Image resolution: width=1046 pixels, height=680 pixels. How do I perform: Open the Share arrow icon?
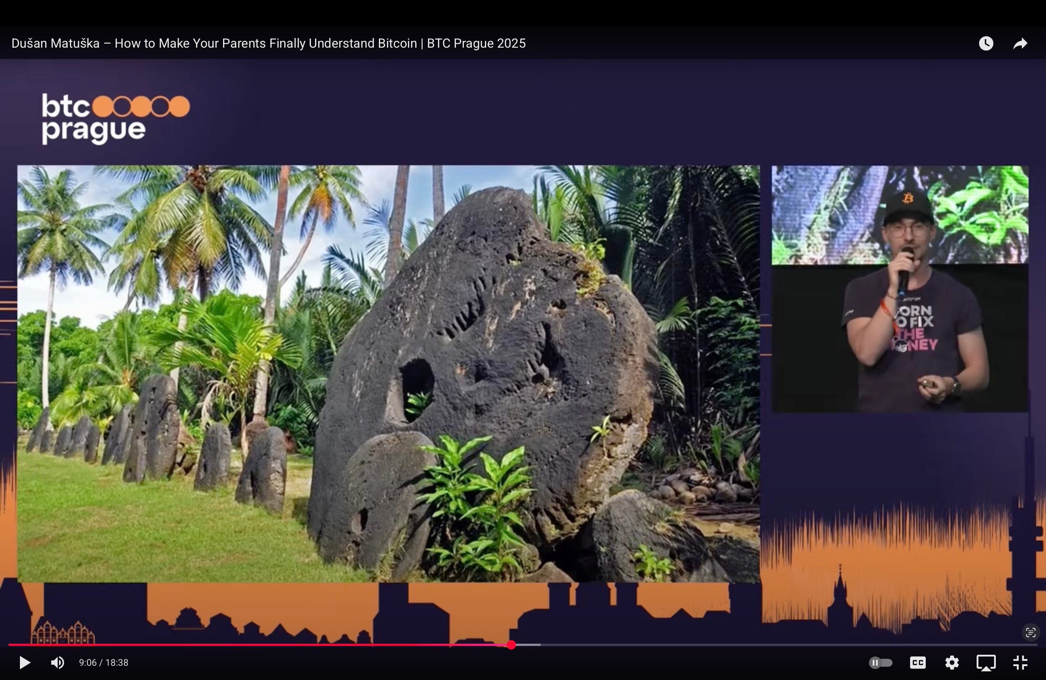(x=1020, y=43)
